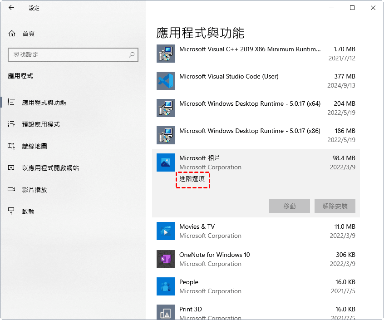Click the 預設應用程式 sidebar icon
The height and width of the screenshot is (320, 384).
(11, 124)
